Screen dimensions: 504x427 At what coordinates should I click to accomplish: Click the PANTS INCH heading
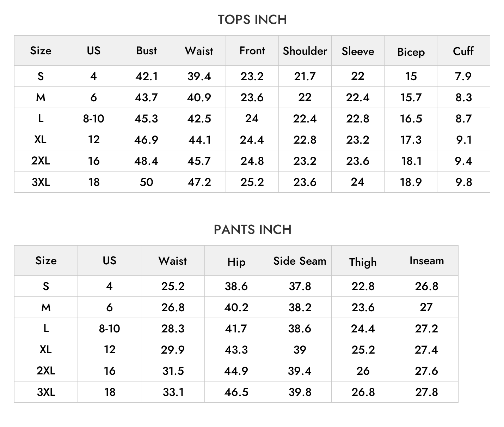252,230
